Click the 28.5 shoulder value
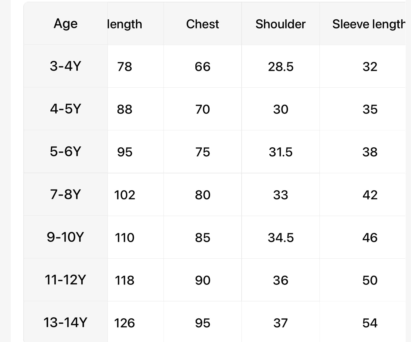 pos(280,67)
